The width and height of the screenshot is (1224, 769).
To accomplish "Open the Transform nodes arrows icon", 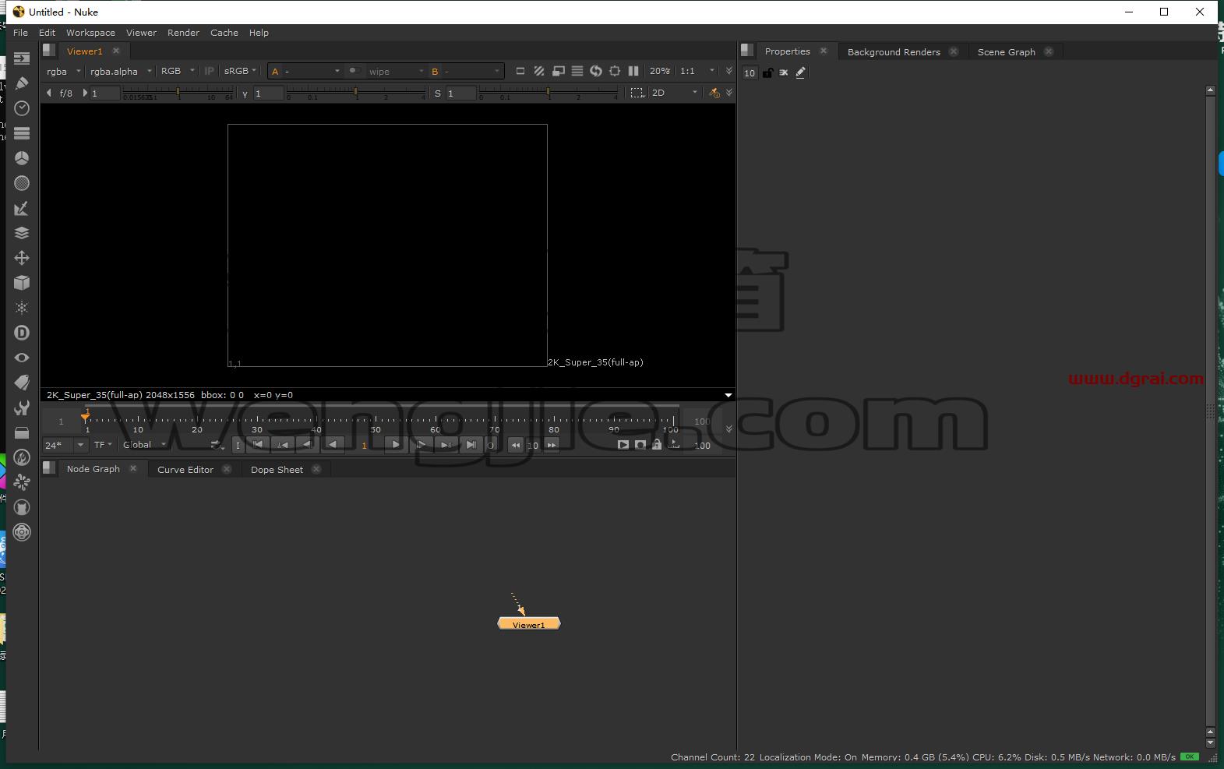I will tap(22, 258).
